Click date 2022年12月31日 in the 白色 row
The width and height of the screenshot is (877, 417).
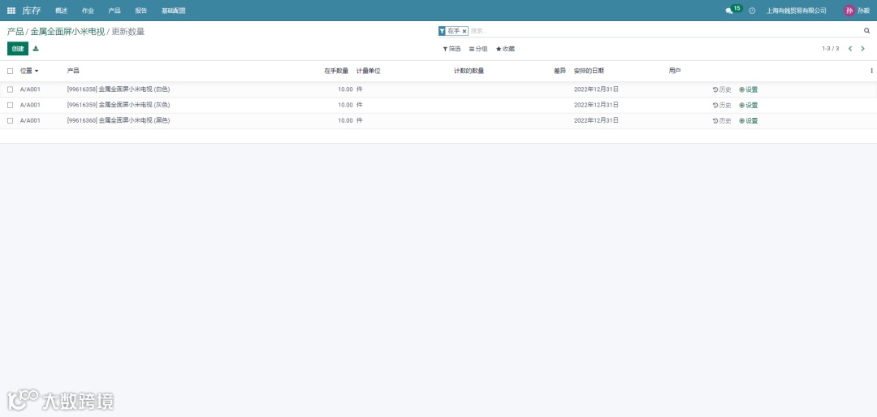pyautogui.click(x=596, y=89)
